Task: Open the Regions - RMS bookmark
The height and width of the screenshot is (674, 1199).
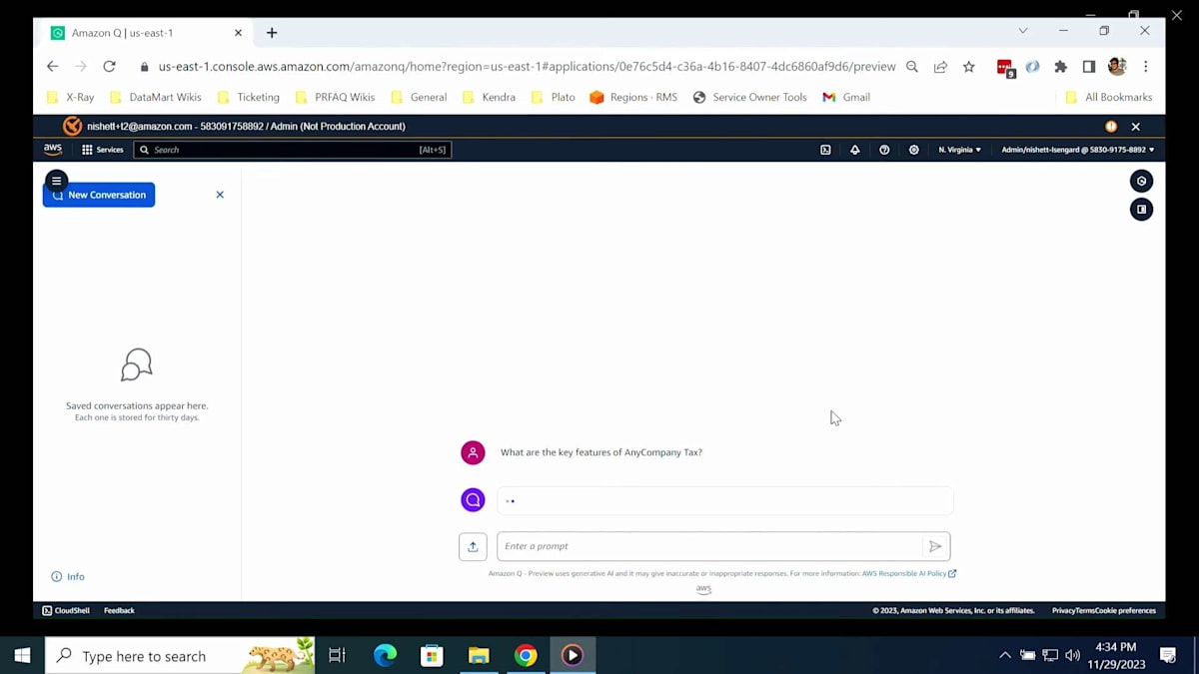Action: 633,97
